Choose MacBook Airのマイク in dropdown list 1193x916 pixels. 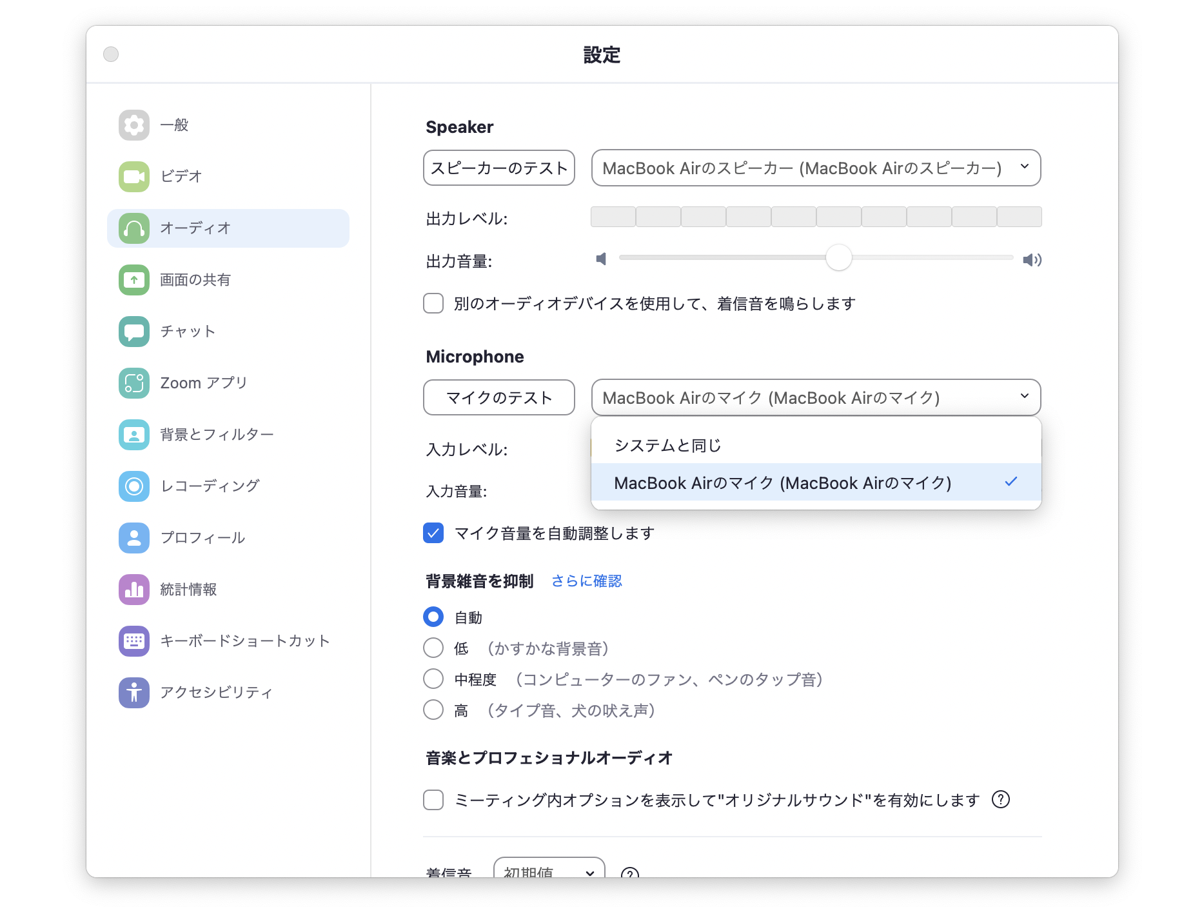[816, 483]
